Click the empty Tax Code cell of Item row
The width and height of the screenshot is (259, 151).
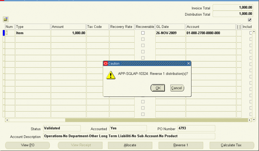click(x=98, y=33)
